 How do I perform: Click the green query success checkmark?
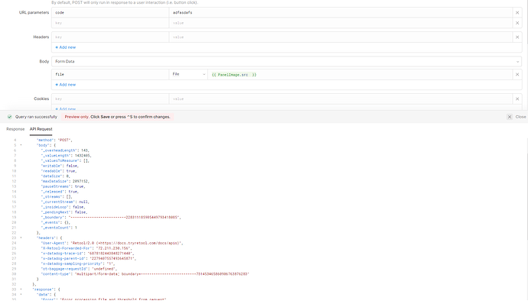tap(10, 117)
